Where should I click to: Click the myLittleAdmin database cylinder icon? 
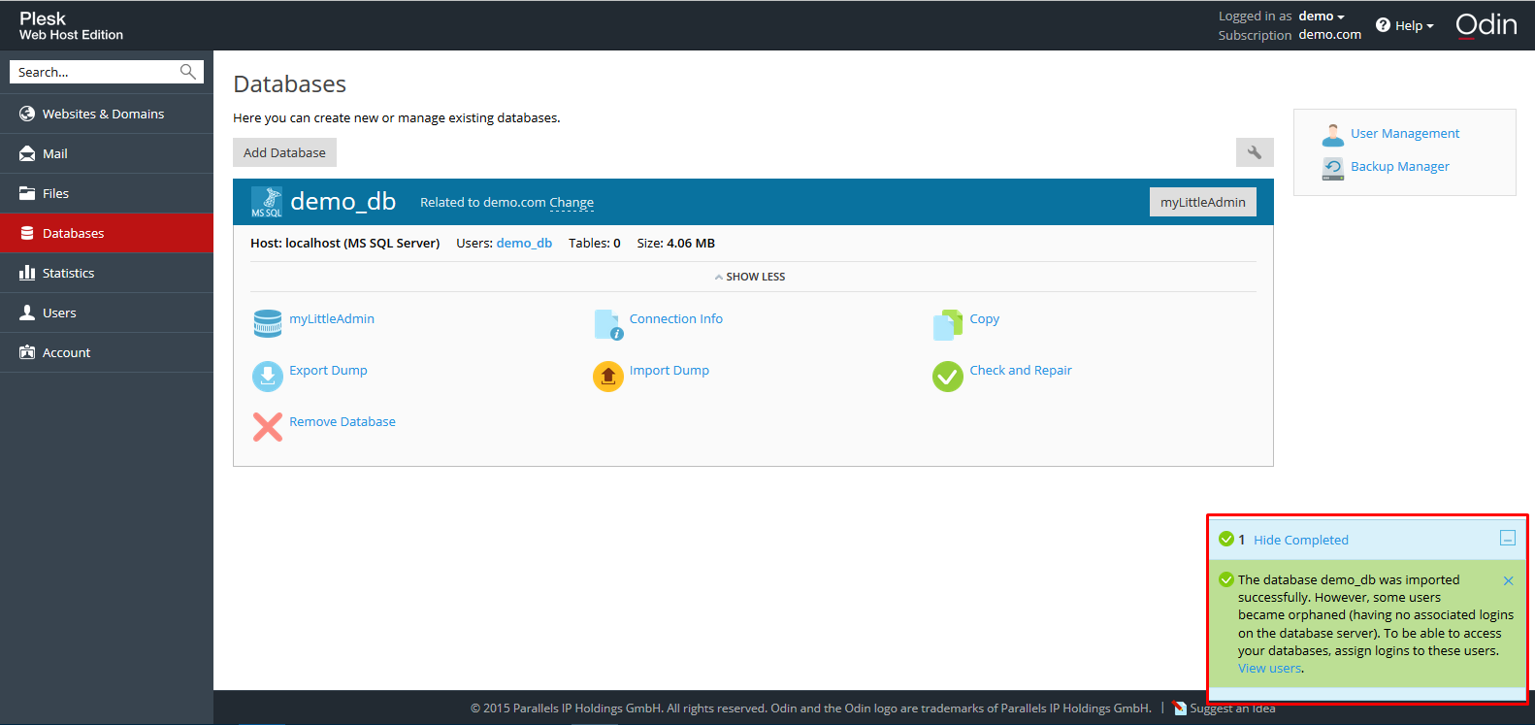coord(268,324)
